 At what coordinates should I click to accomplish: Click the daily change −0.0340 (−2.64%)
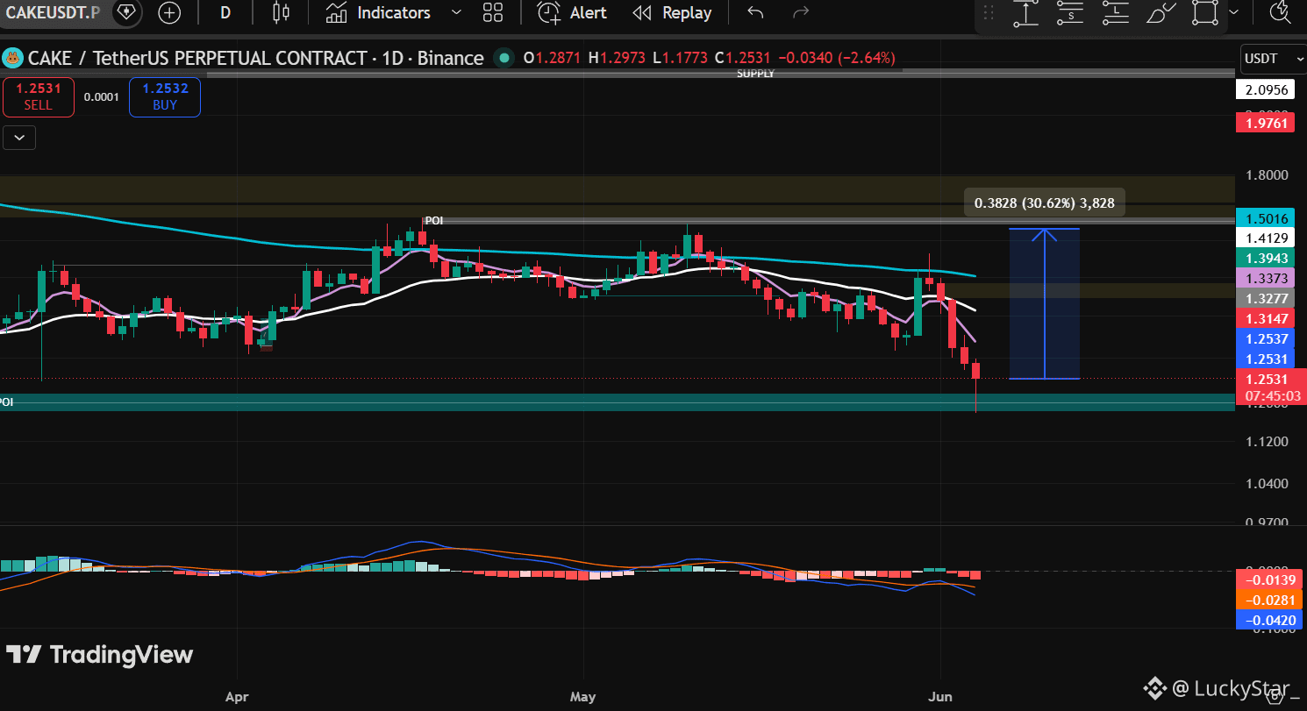tap(836, 59)
